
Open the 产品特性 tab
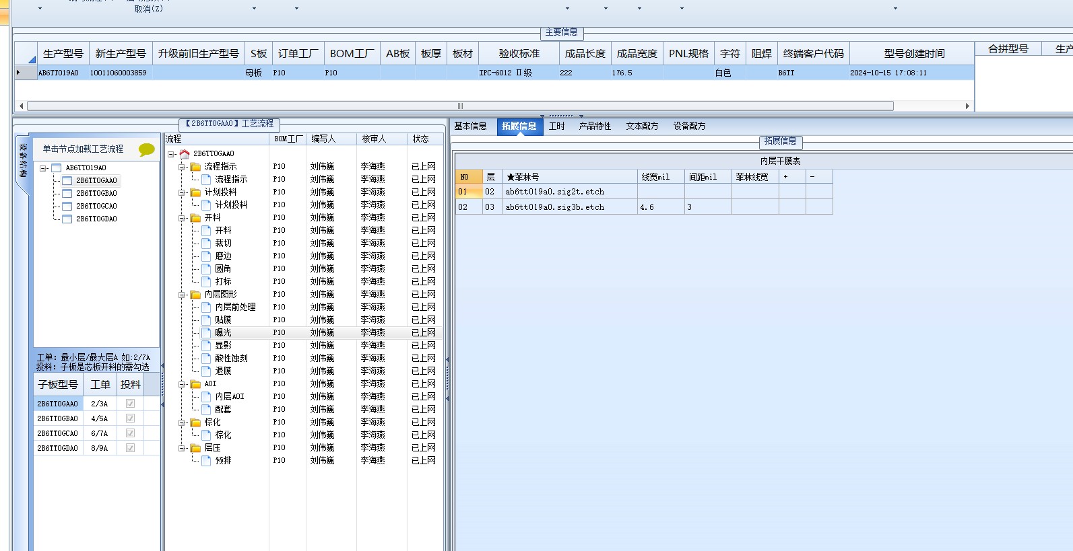pos(595,126)
